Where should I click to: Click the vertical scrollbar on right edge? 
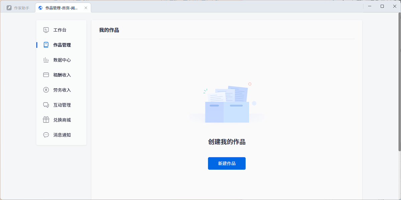pos(399,83)
